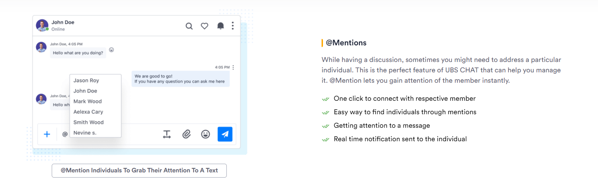Click the notification bell icon
Screen dimensions: 598x189
pos(221,26)
